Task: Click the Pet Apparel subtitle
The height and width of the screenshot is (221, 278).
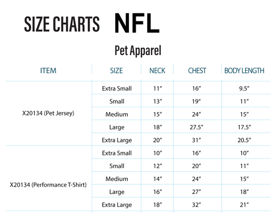Action: (138, 51)
